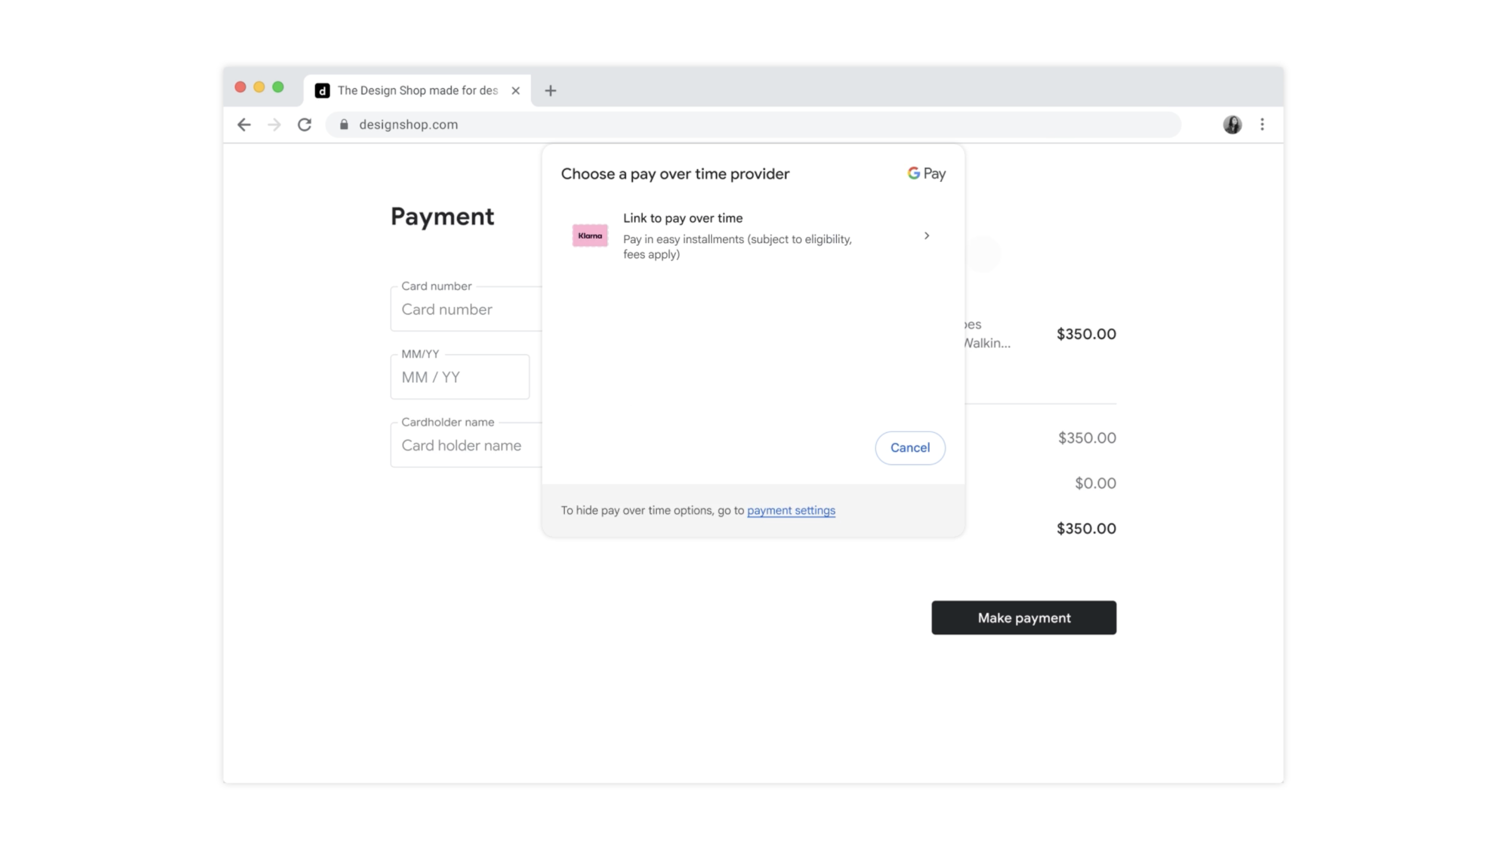1508x849 pixels.
Task: Click the Payment heading
Action: pos(442,217)
